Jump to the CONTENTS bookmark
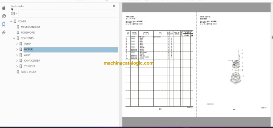The image size is (273, 128). click(x=27, y=38)
